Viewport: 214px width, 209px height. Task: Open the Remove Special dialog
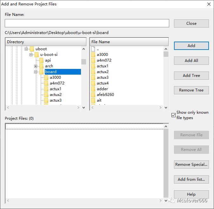coord(191,164)
